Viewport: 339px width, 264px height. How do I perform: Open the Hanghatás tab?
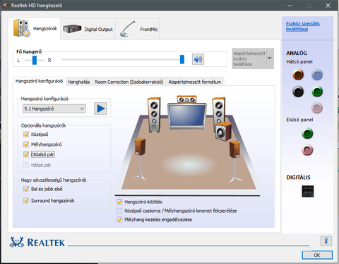point(78,82)
